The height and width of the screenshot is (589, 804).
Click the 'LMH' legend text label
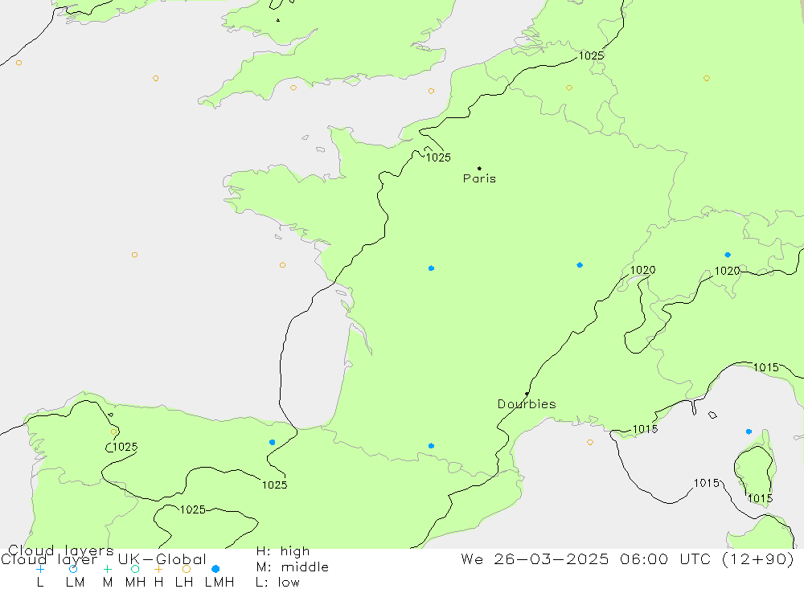(x=219, y=583)
